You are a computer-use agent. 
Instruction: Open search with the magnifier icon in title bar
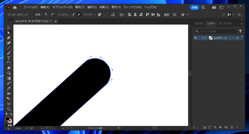pyautogui.click(x=203, y=7)
